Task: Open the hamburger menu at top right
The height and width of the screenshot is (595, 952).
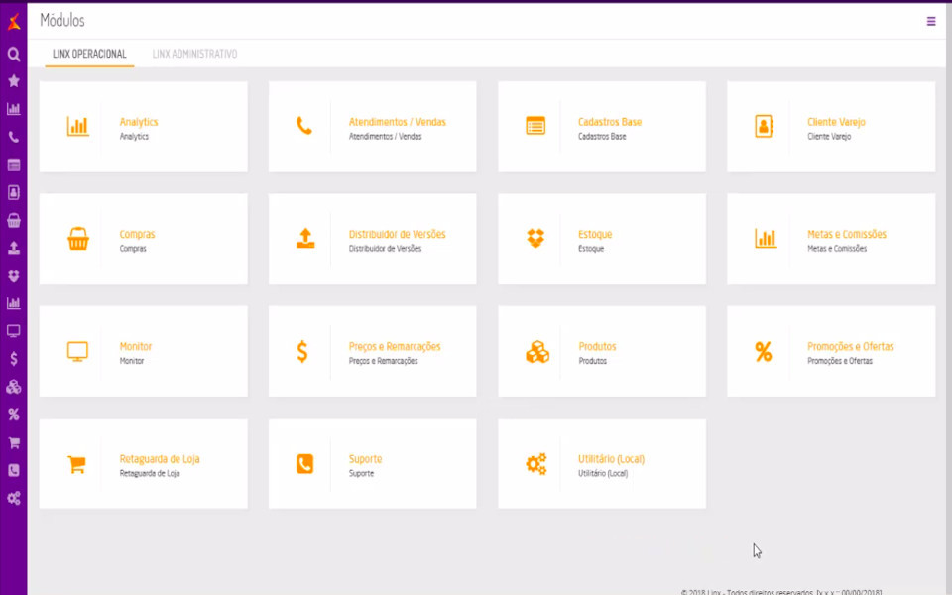Action: tap(931, 21)
